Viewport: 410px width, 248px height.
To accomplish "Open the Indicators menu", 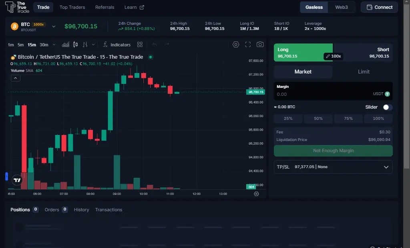I will coord(117,45).
